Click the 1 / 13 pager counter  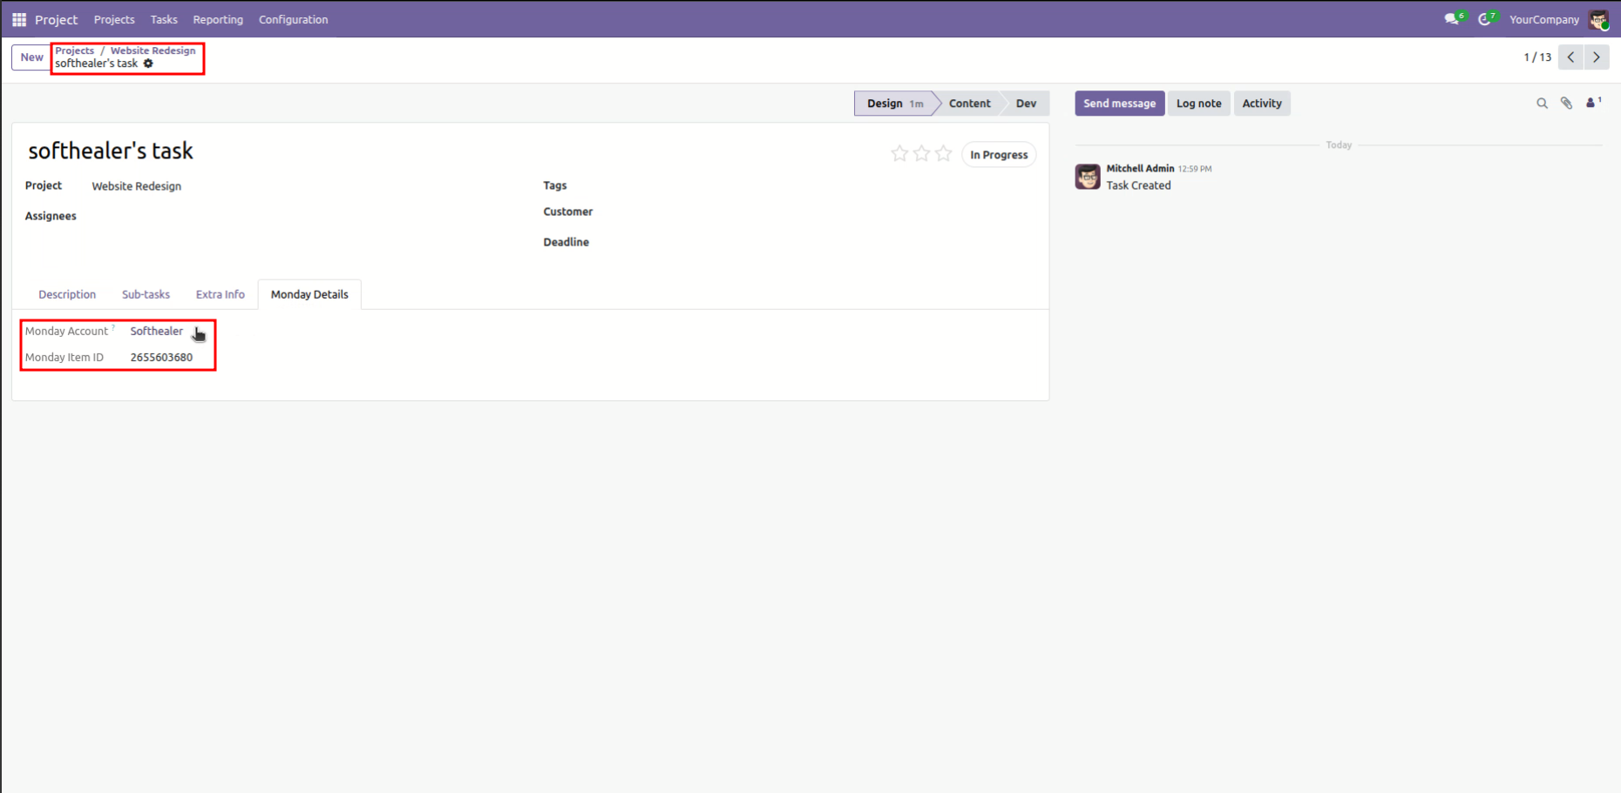coord(1537,57)
